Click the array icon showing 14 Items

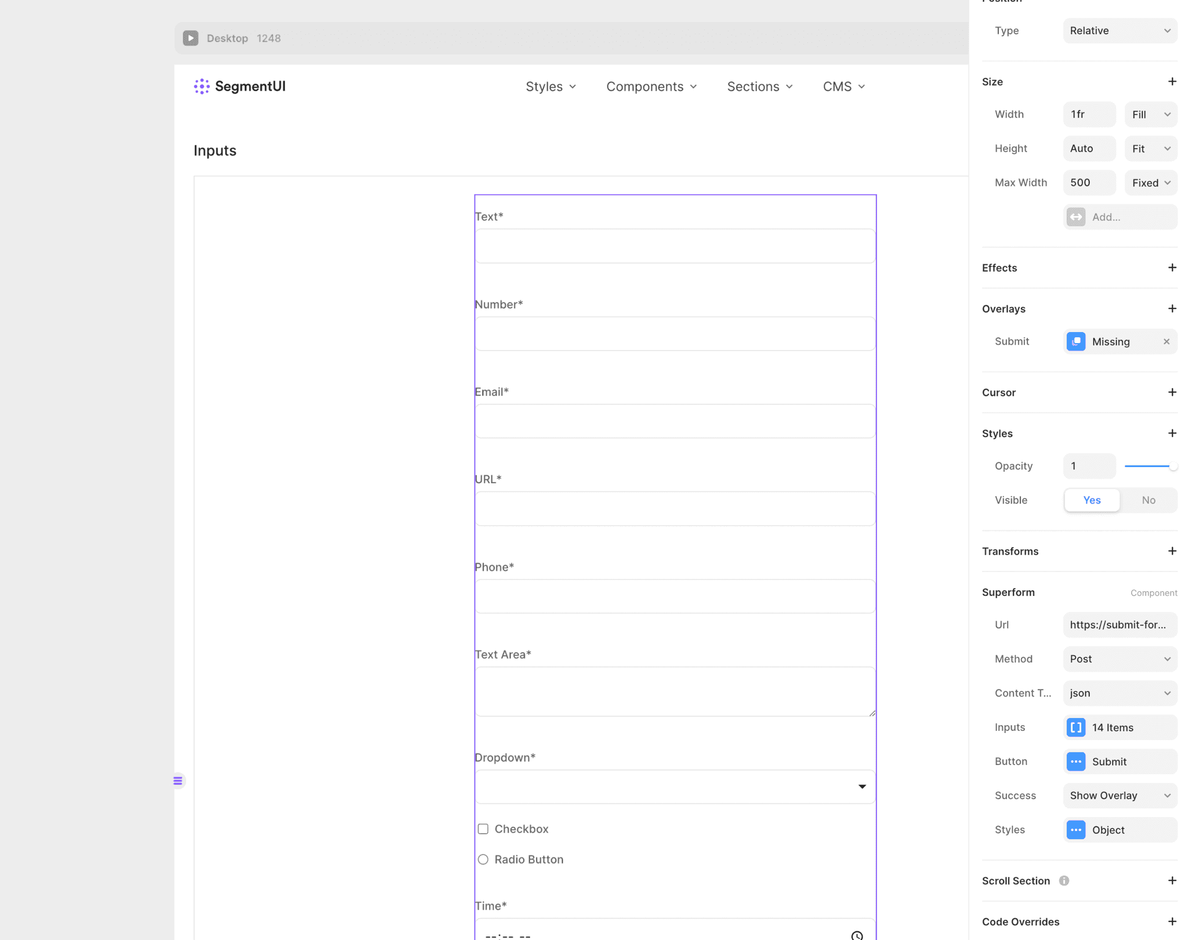coord(1077,727)
